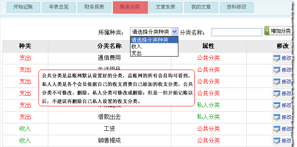This screenshot has height=147, width=297.
Task: Select 公共分类 in the 销售提成 row
Action: 208,140
